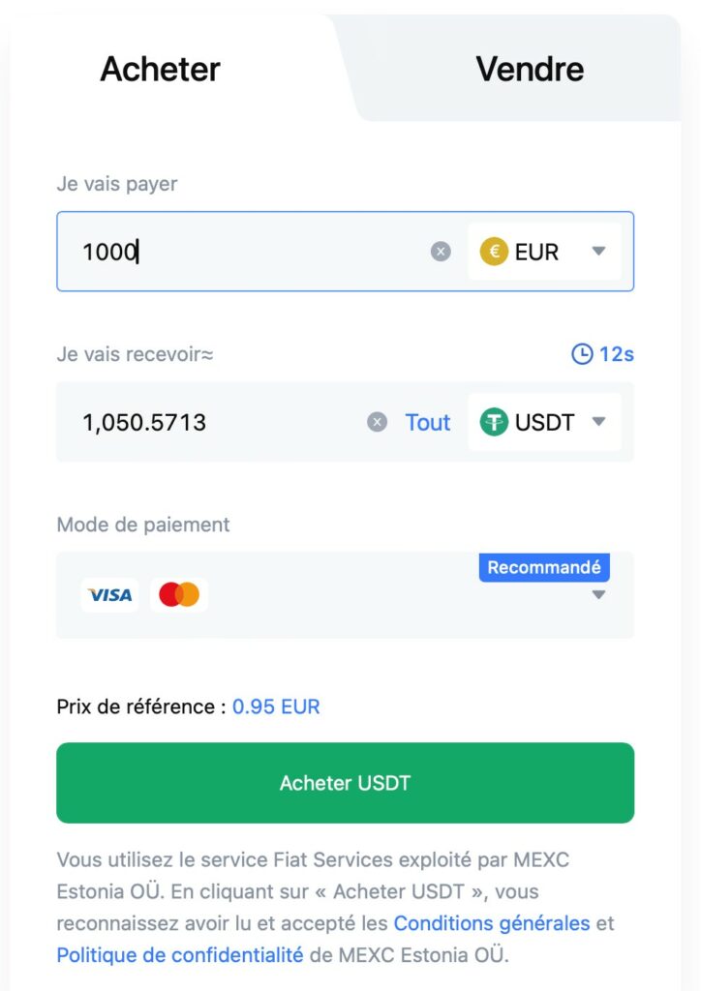The image size is (701, 991).
Task: Clear the payment amount using the x icon
Action: (x=441, y=251)
